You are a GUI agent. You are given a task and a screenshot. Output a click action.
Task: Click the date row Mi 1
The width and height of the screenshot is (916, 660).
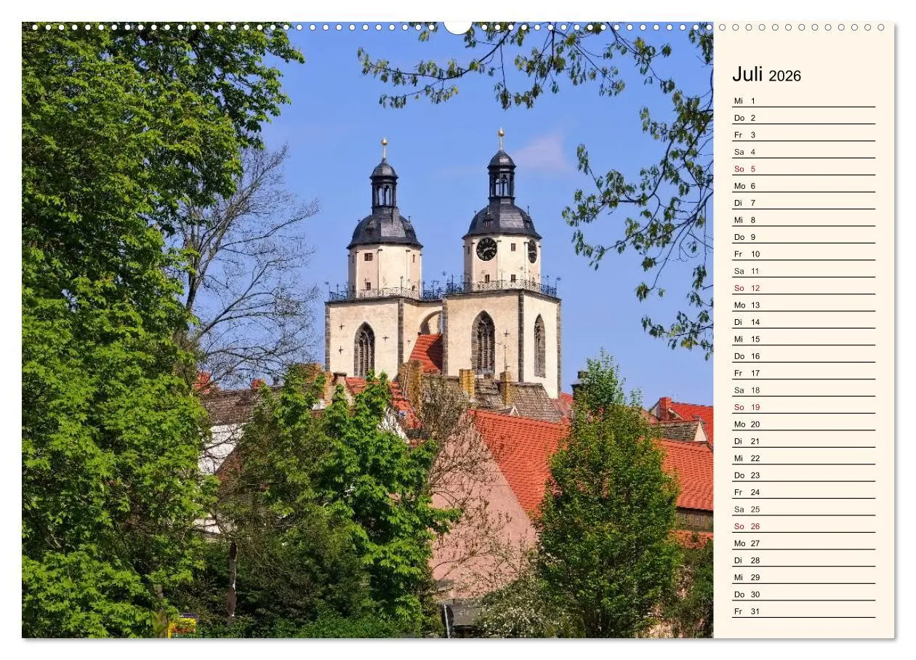[x=745, y=100]
